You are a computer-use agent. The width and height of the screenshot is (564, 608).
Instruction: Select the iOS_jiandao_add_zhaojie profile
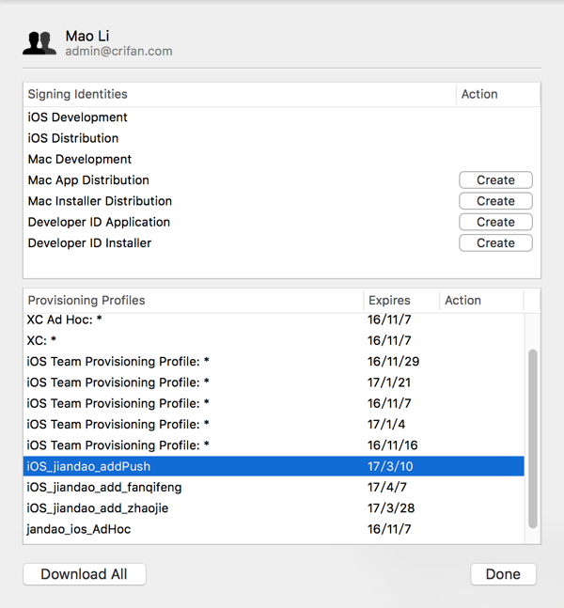click(98, 508)
